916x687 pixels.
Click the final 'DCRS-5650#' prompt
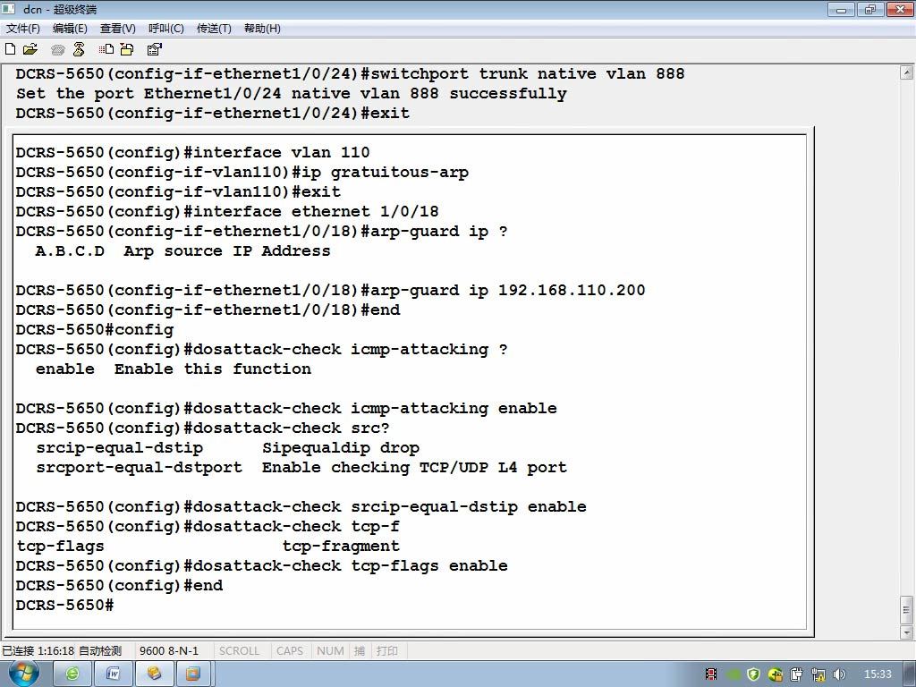(x=64, y=606)
